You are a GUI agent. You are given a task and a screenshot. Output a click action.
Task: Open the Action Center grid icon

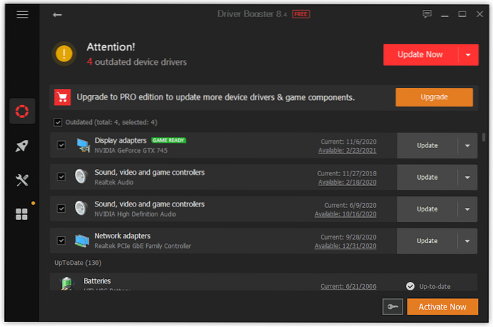[23, 214]
